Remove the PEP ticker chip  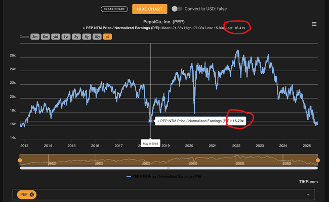tap(32, 194)
